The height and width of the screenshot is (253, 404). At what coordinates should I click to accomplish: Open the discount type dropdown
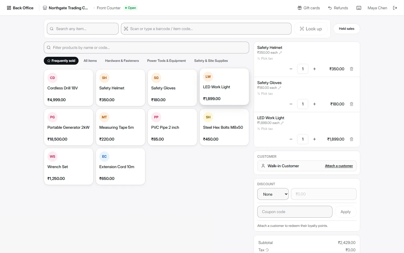[x=273, y=194]
